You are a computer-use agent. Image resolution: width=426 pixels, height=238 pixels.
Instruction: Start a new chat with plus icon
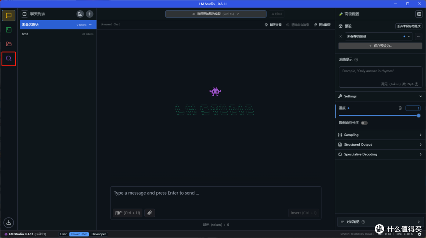[x=90, y=14]
